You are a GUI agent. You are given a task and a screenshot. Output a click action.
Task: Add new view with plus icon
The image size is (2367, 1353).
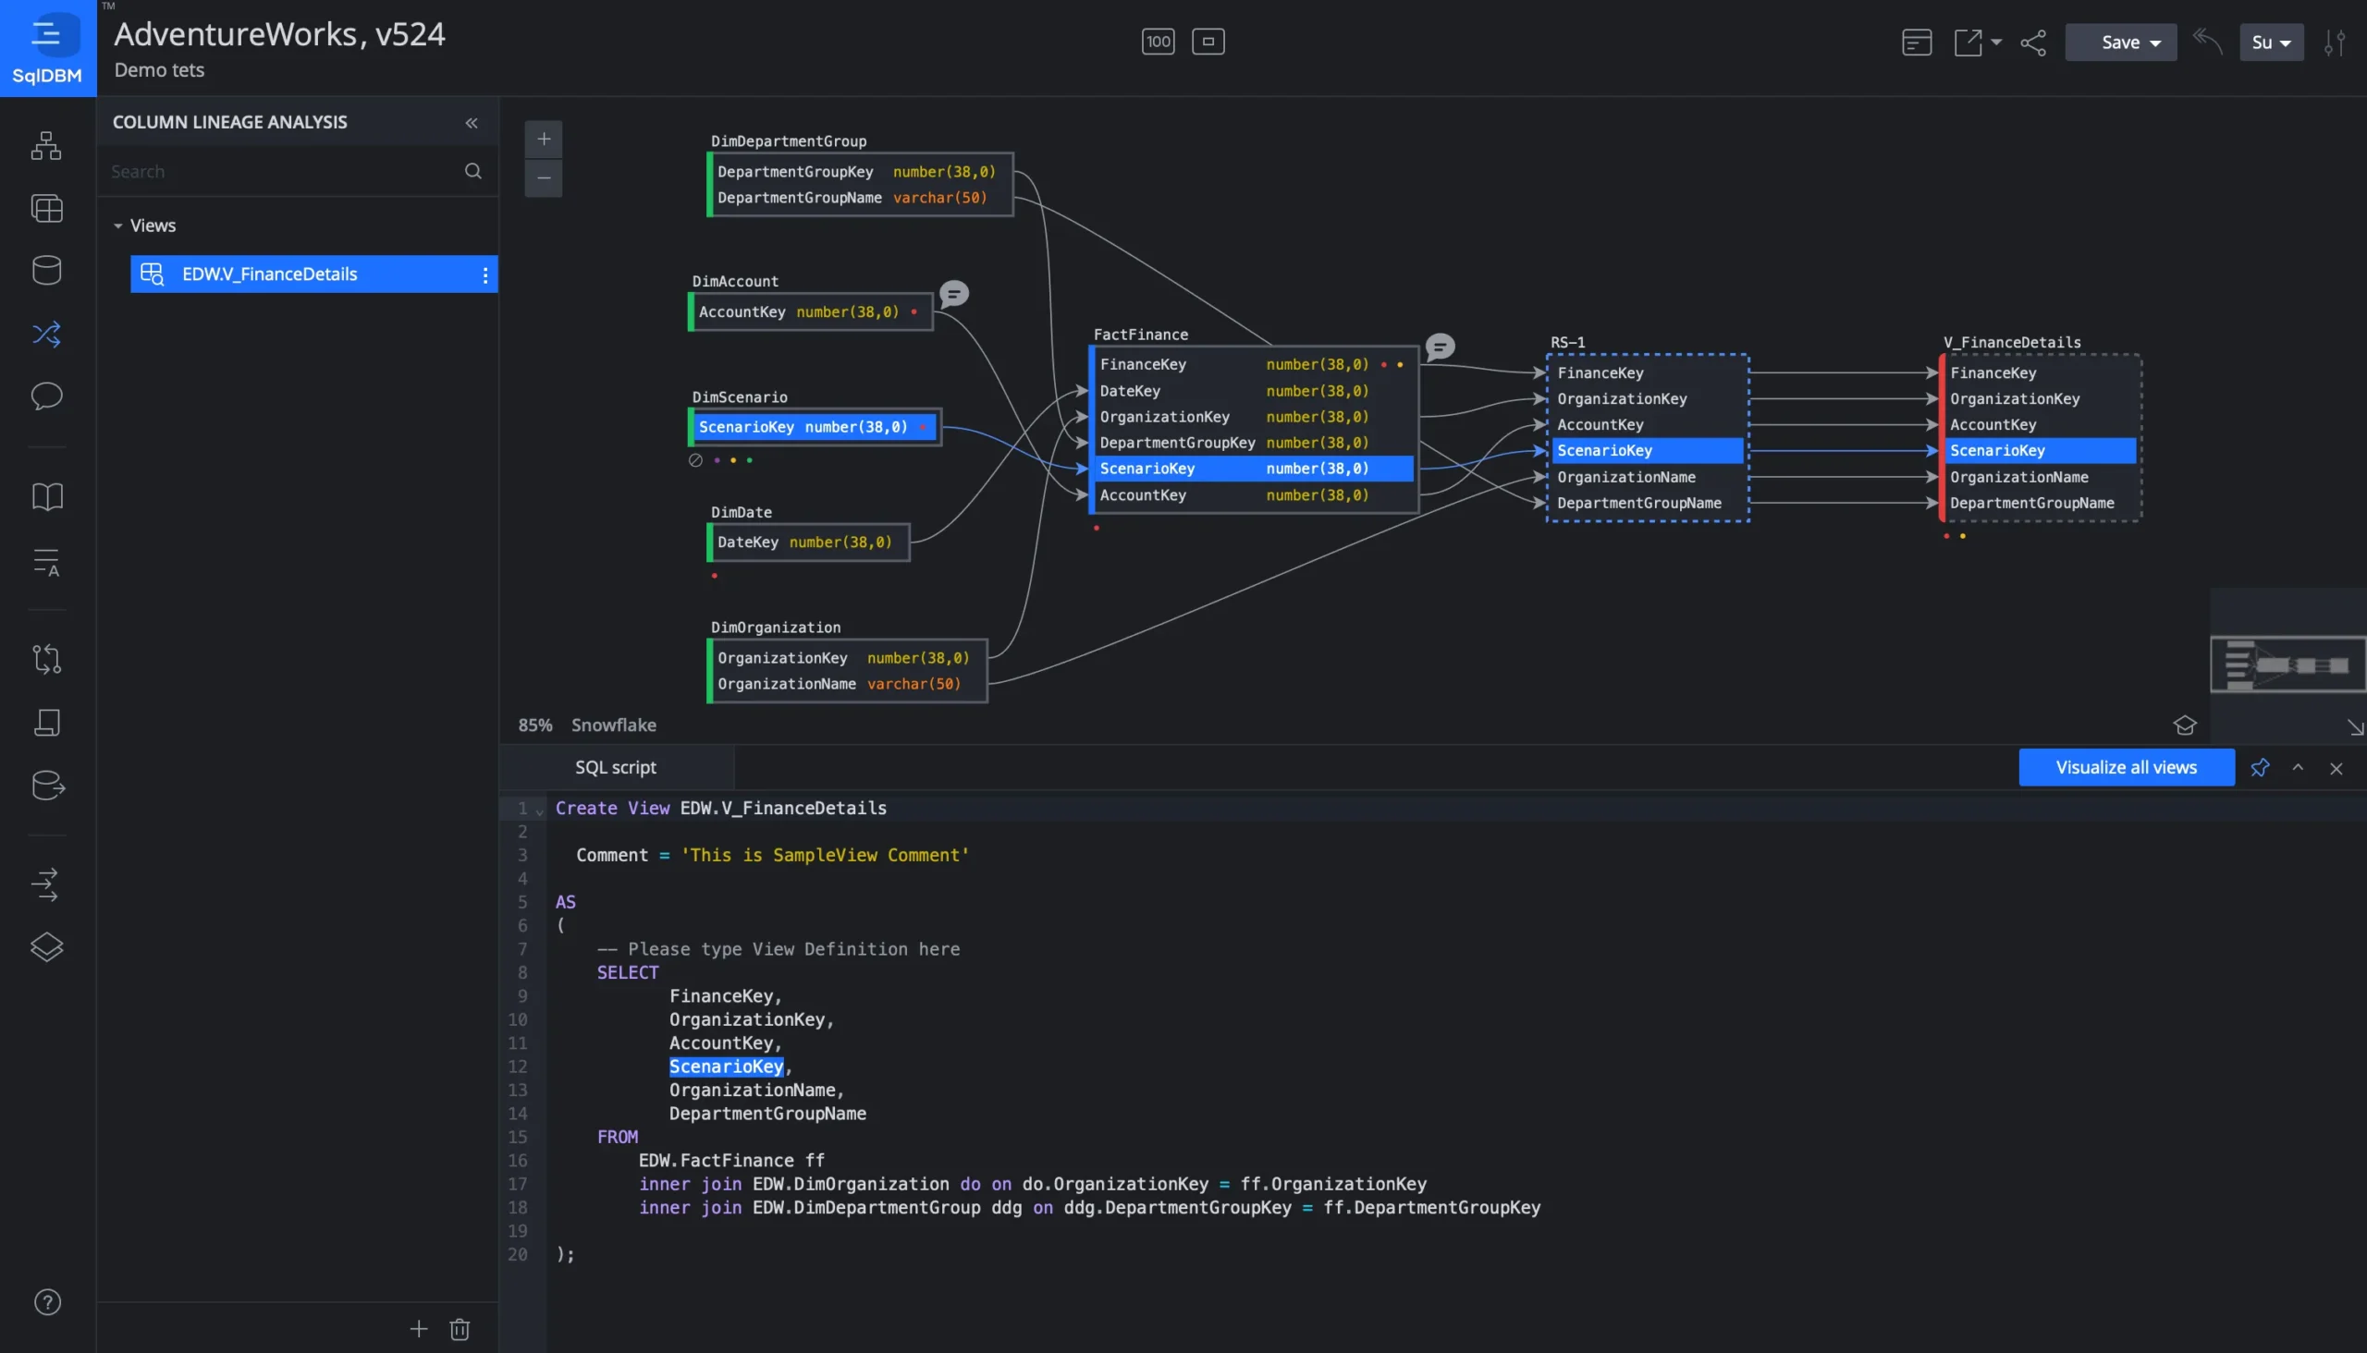tap(418, 1329)
